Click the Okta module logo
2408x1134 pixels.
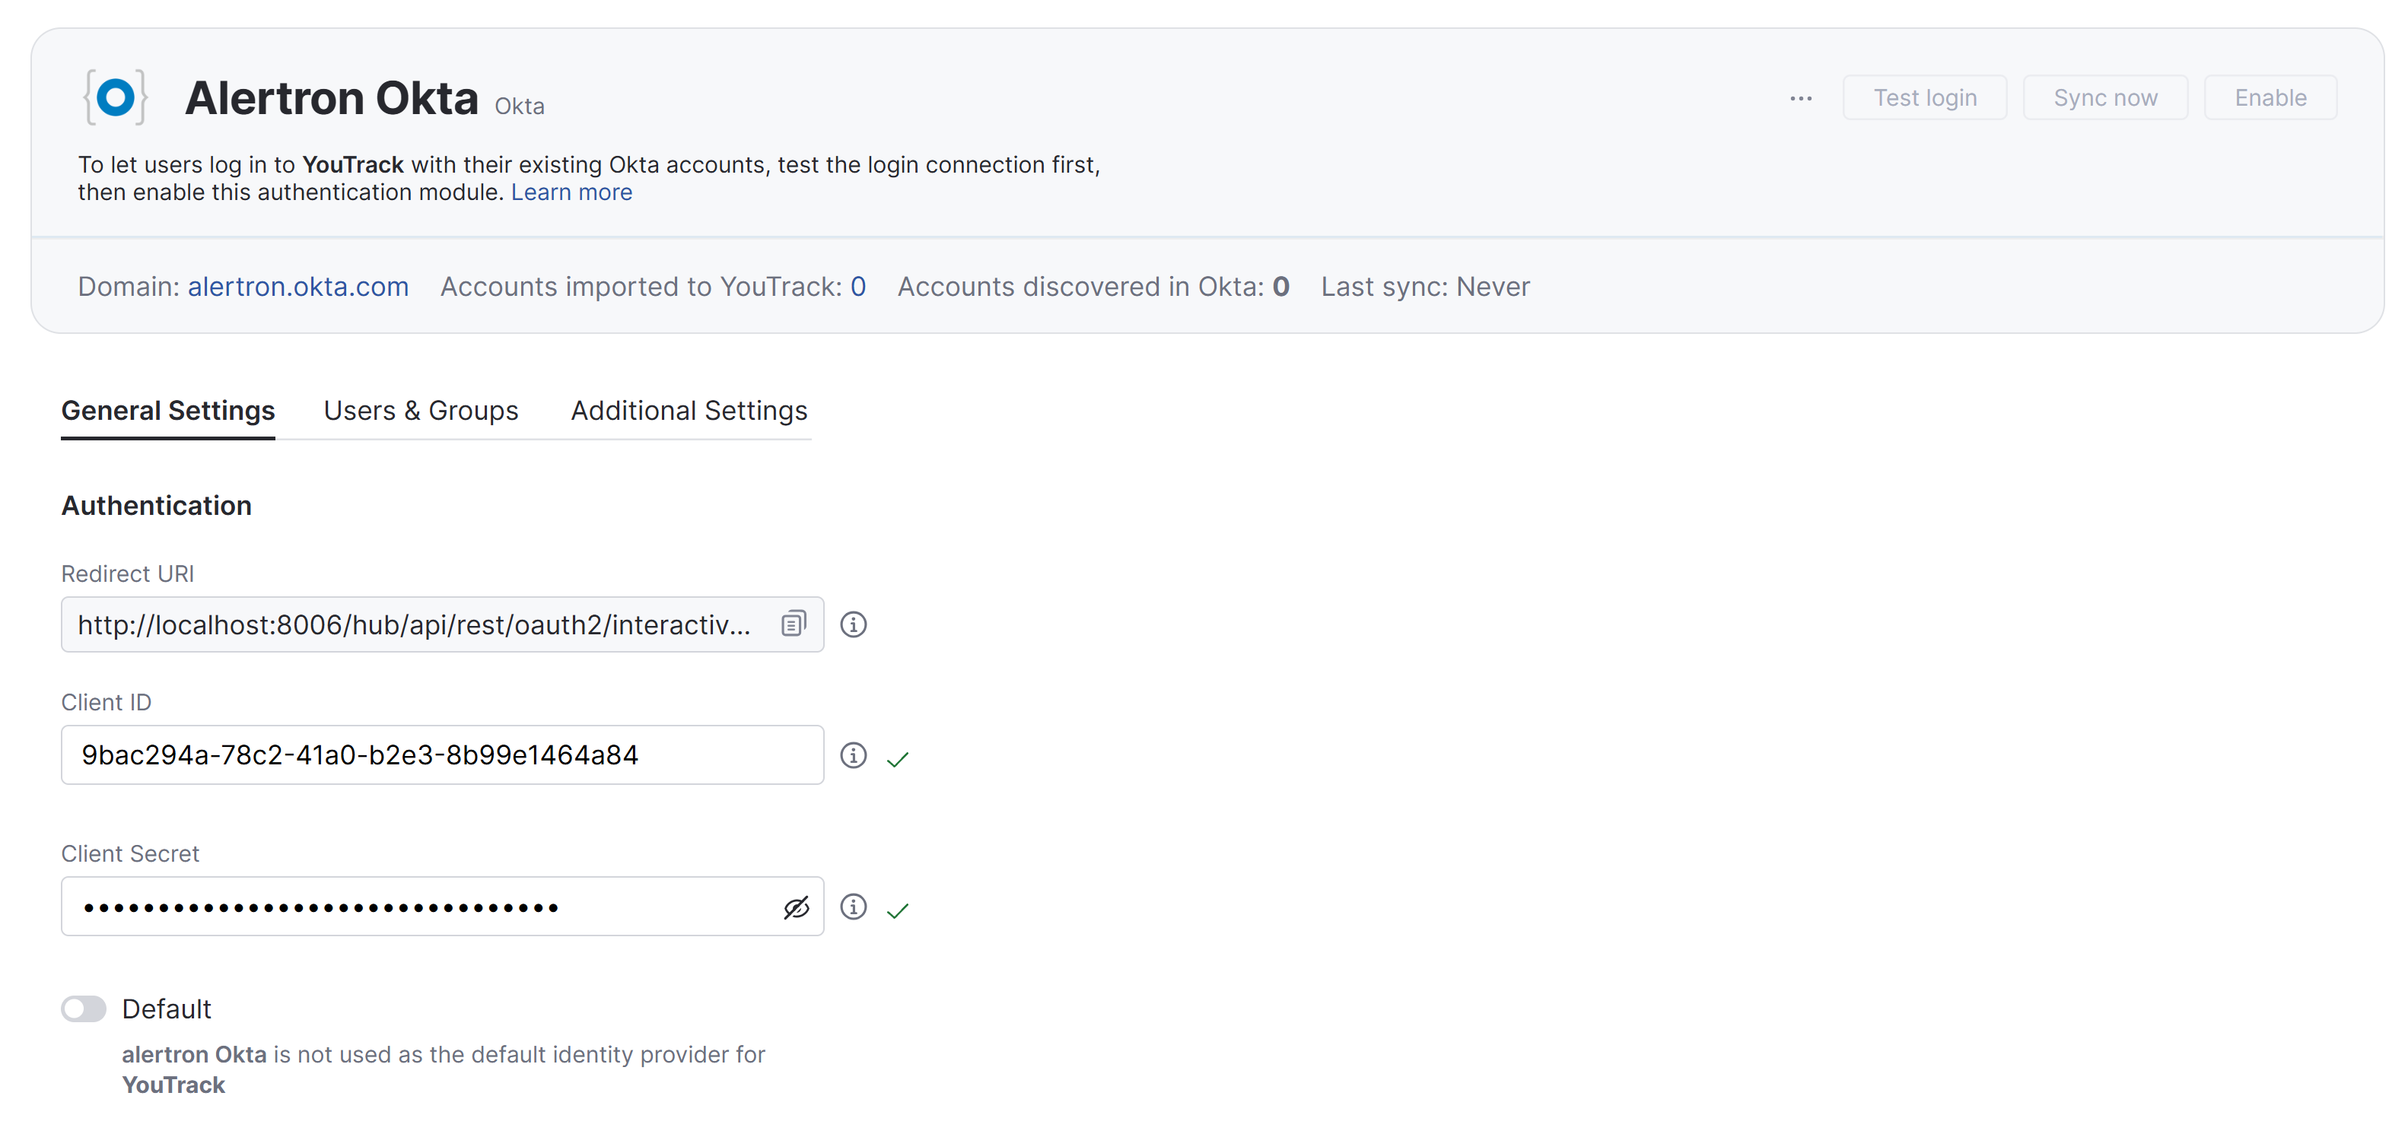coord(115,95)
